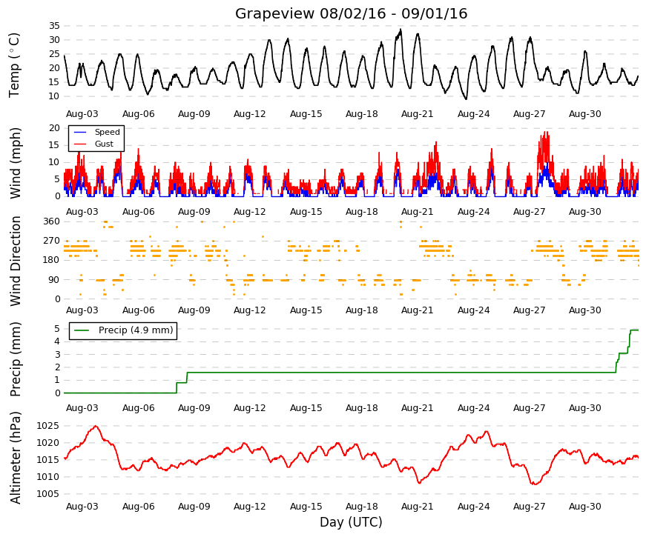Select the Precip (4.9 mm) legend label
Viewport: 646px width, 537px height.
click(x=136, y=330)
